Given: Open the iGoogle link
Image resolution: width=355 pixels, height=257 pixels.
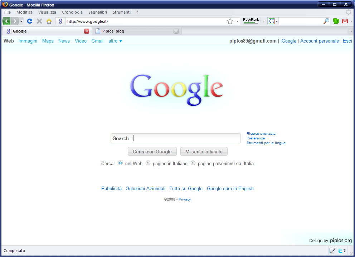Looking at the screenshot, I should pyautogui.click(x=288, y=41).
